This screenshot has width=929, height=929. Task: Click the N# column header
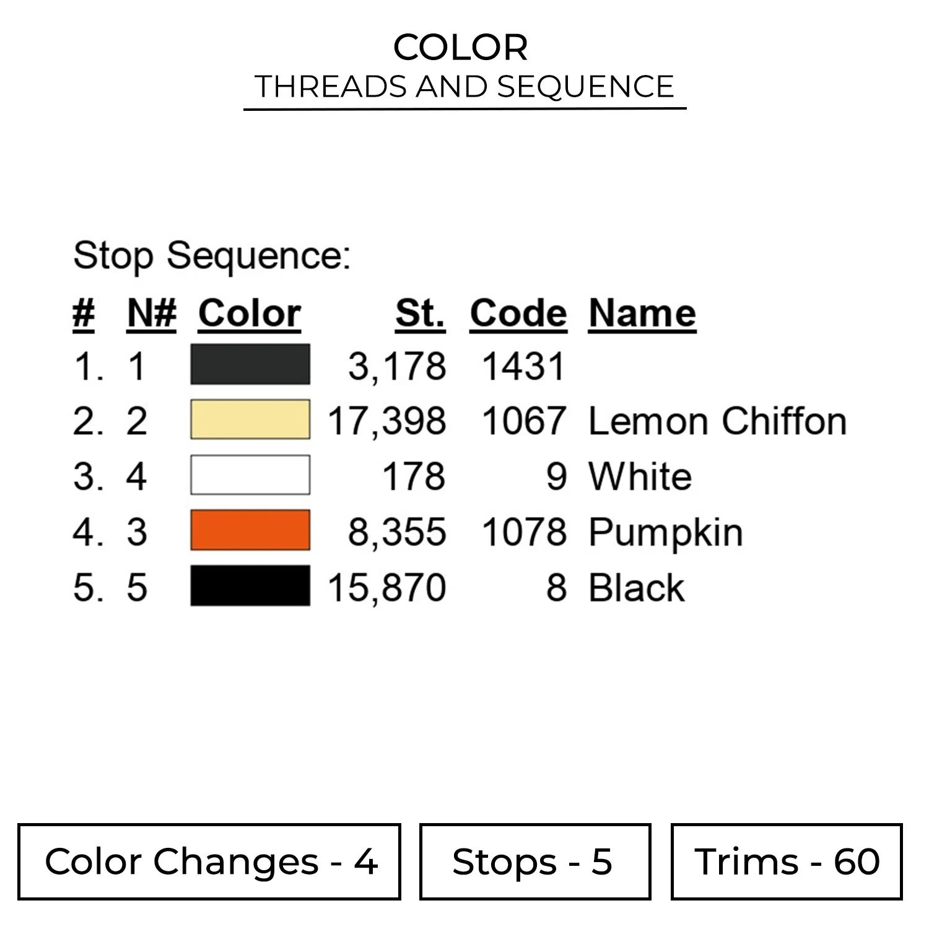[x=151, y=313]
